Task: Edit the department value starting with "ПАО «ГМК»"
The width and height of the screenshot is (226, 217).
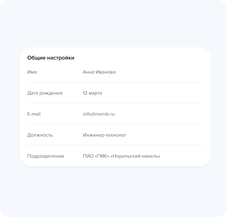Action: (x=122, y=156)
